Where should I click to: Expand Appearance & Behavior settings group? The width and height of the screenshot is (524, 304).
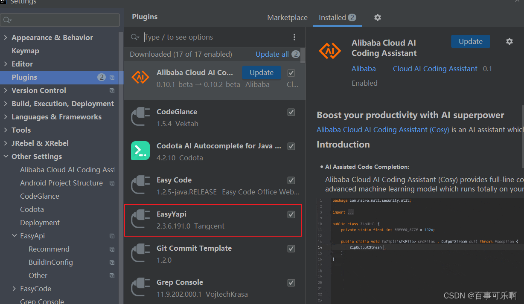(x=6, y=38)
